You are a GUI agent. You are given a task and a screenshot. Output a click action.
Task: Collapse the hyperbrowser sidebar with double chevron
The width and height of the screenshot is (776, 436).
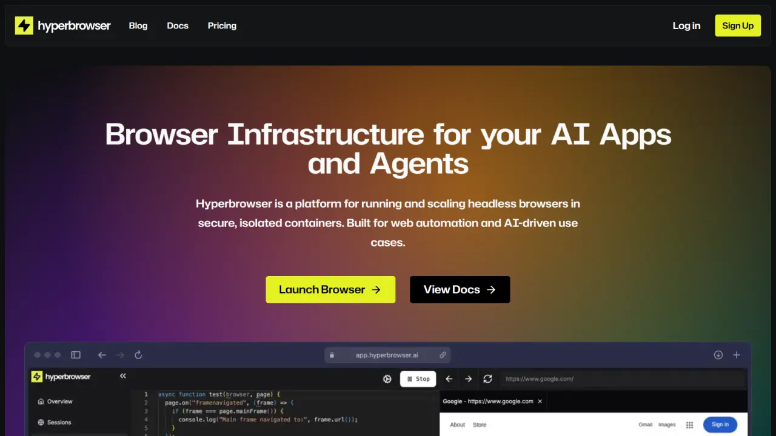[x=123, y=376]
